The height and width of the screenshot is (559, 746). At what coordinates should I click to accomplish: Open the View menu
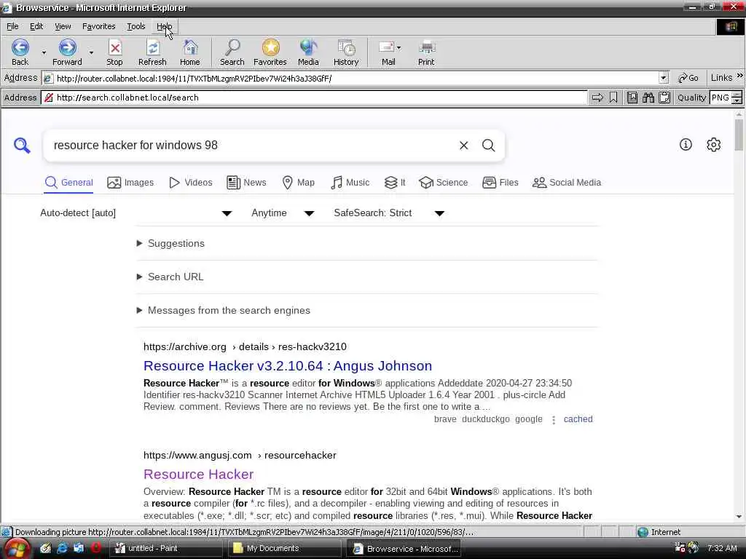tap(63, 27)
